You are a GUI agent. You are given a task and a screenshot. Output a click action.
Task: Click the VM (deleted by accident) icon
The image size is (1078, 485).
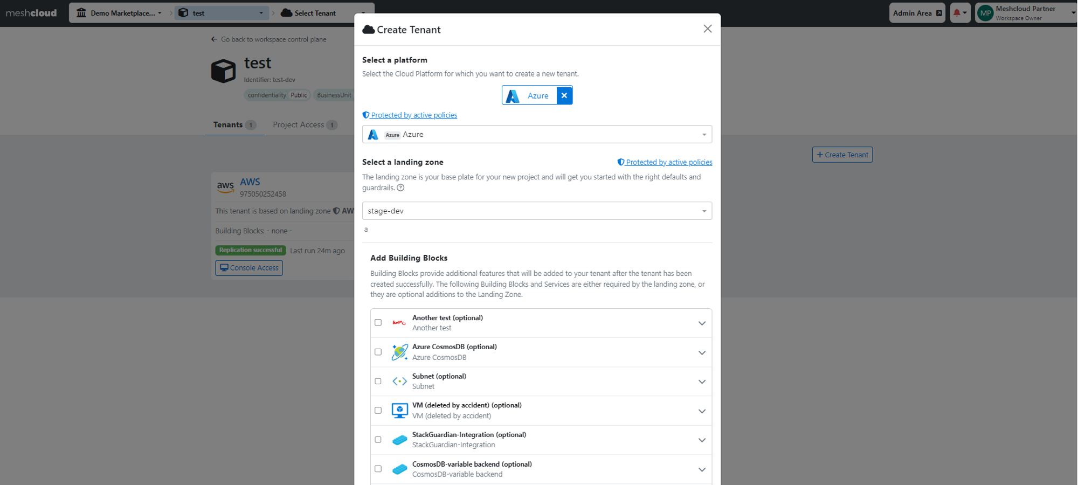click(x=399, y=411)
